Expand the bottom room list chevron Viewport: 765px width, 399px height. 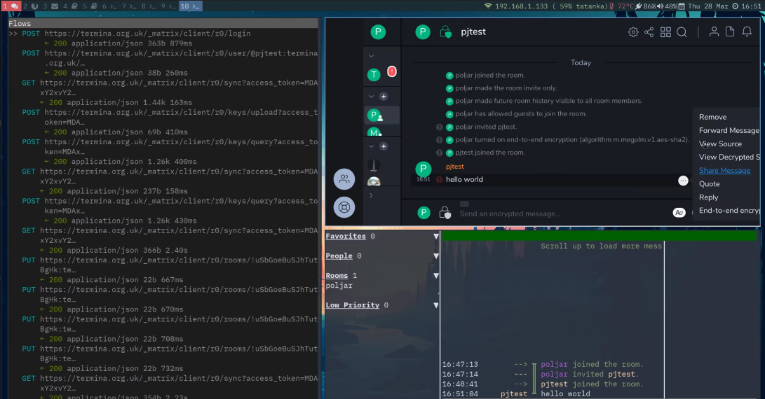click(372, 196)
